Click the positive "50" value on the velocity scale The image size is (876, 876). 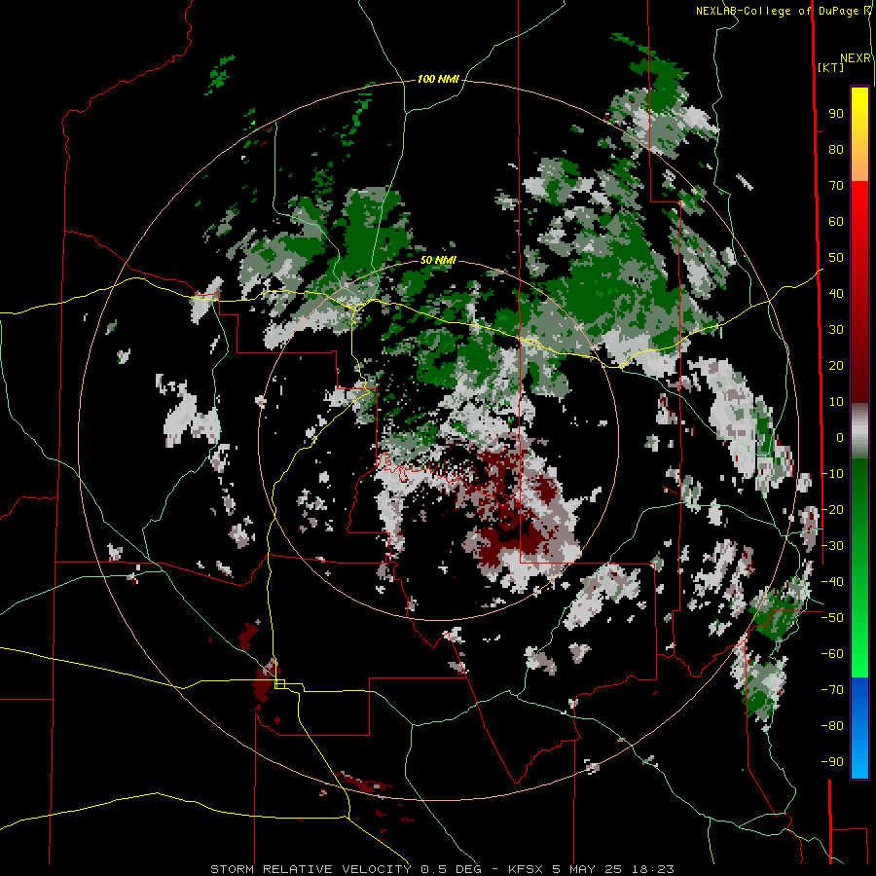point(836,258)
